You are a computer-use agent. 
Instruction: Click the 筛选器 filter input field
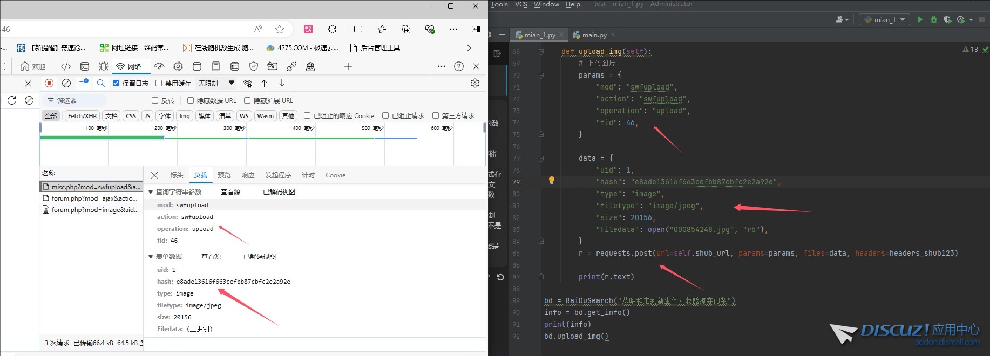(x=75, y=100)
